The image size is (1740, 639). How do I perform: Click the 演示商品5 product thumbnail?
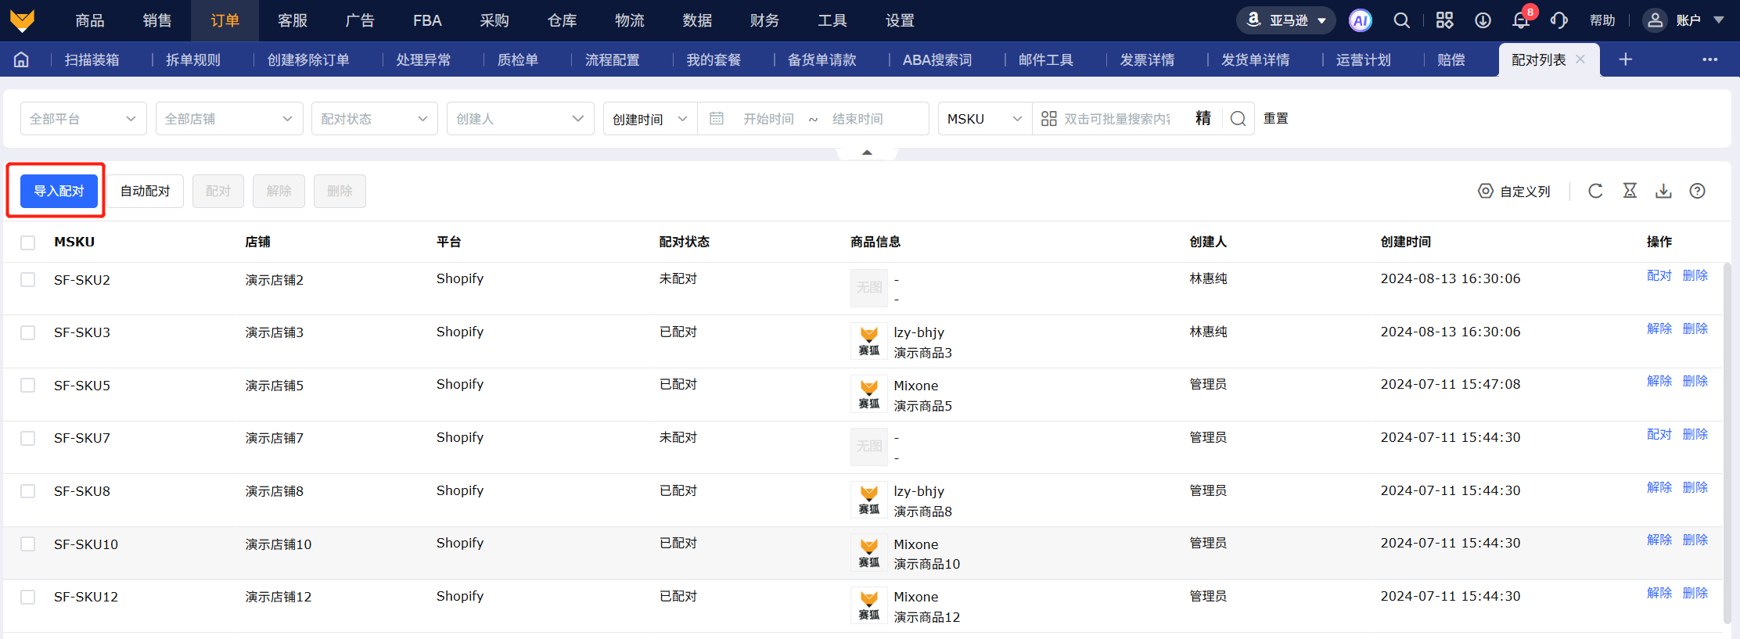click(868, 393)
